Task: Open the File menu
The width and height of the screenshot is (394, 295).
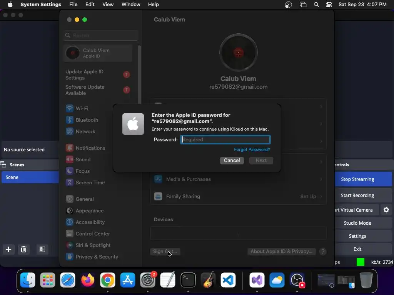Action: coord(73,5)
